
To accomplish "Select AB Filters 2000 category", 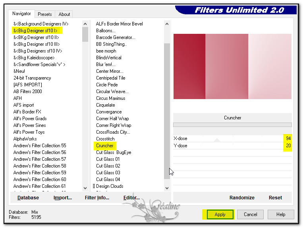I will coord(28,92).
